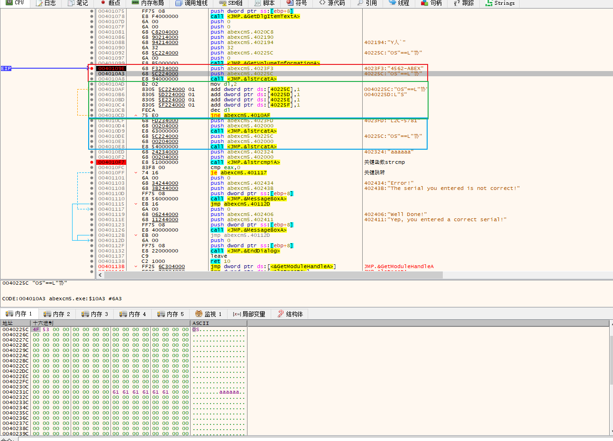This screenshot has height=441, width=613.
Task: Switch to the CPU tab
Action: pyautogui.click(x=15, y=3)
